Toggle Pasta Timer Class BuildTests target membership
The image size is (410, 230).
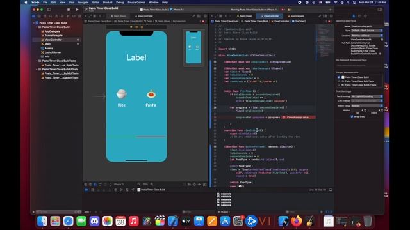(x=339, y=81)
